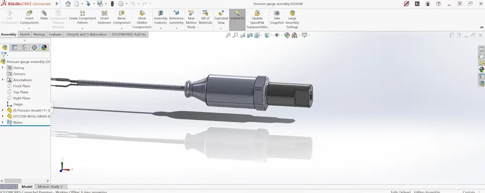The image size is (485, 193).
Task: Toggle the Instant3D mode
Action: 237,20
